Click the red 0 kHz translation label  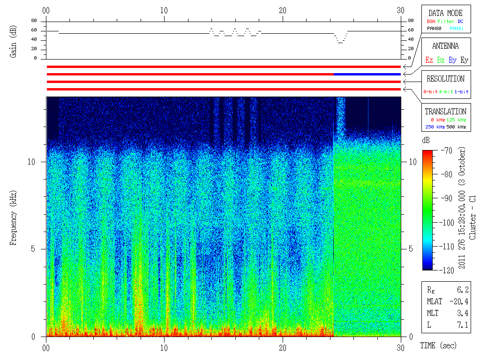pyautogui.click(x=437, y=120)
